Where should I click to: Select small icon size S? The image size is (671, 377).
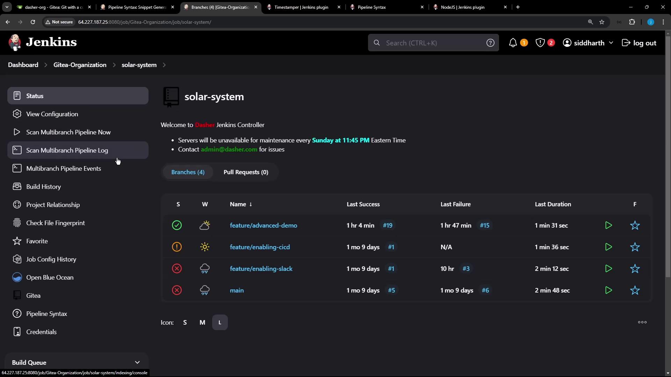[185, 323]
